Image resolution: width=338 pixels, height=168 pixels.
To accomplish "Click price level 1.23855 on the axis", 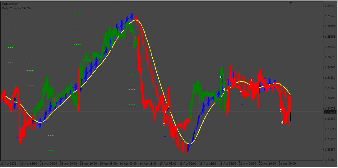I will click(330, 119).
